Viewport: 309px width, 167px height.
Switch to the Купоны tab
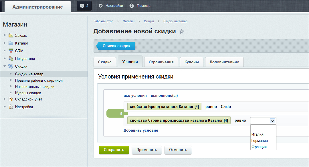click(x=191, y=62)
